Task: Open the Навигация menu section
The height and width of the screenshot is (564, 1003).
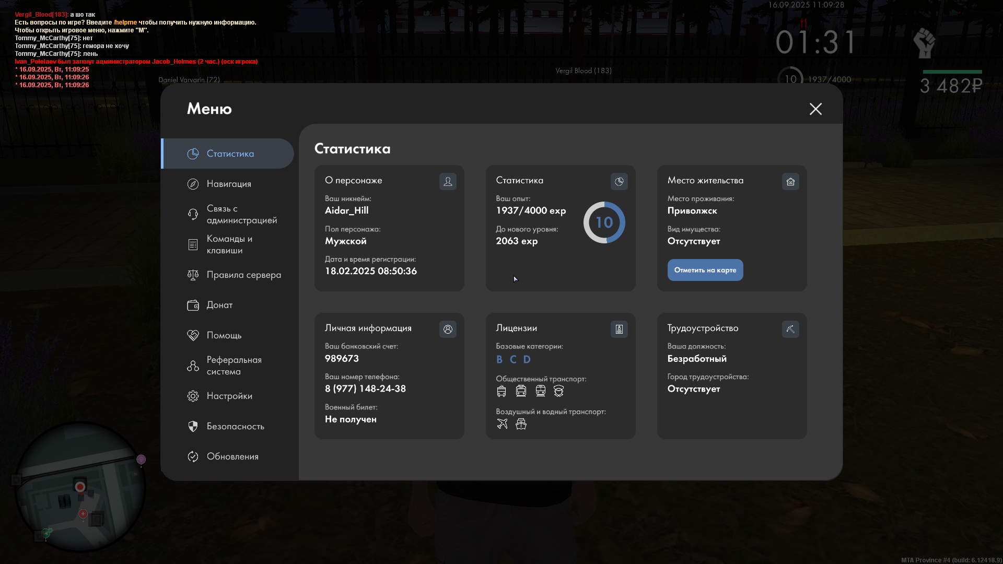Action: [229, 184]
